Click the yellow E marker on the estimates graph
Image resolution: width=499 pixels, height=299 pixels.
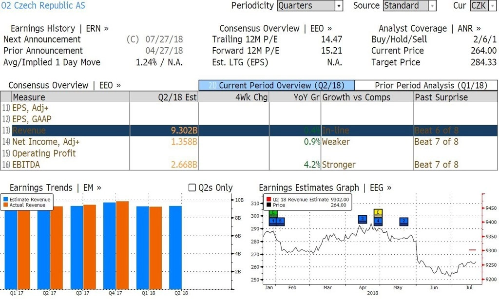[378, 213]
